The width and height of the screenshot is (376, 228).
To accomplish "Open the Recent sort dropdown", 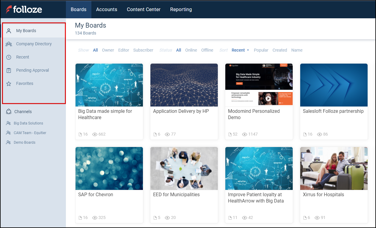I will 240,50.
